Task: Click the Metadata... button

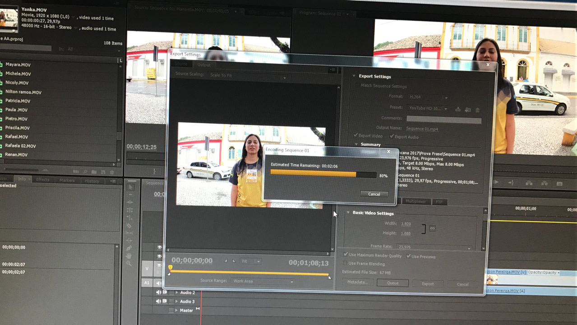Action: pos(357,282)
